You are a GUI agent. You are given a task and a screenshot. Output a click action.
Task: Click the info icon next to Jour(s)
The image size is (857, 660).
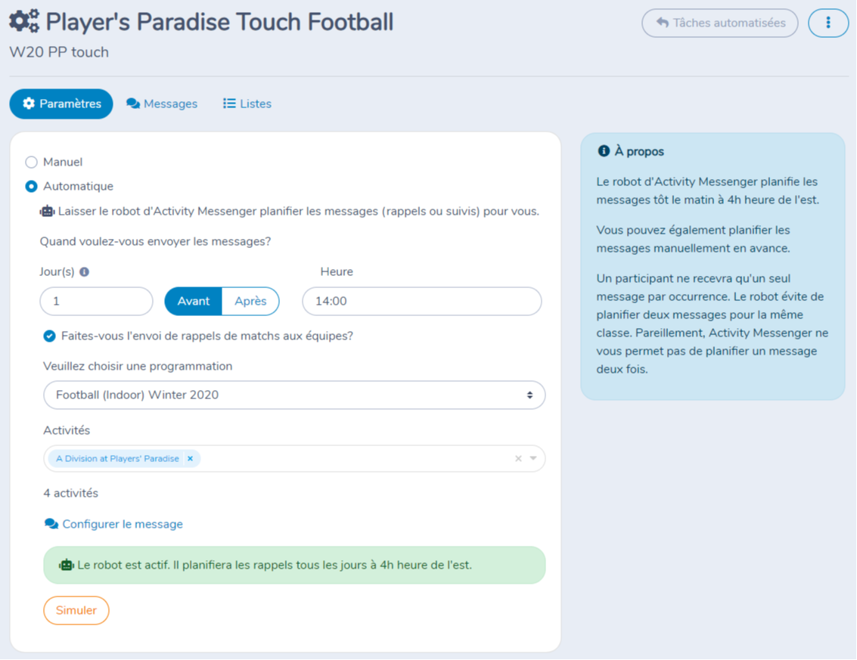click(84, 271)
